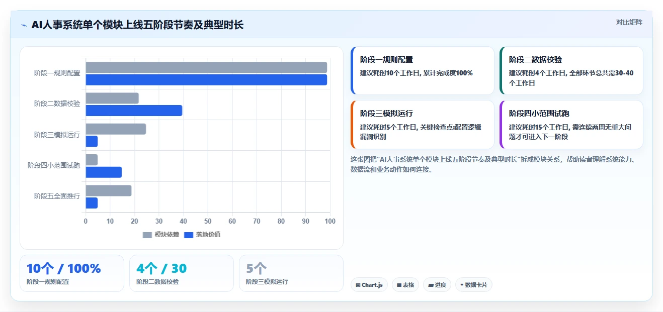Click the 5个 stat card
663x312 pixels.
pos(291,273)
